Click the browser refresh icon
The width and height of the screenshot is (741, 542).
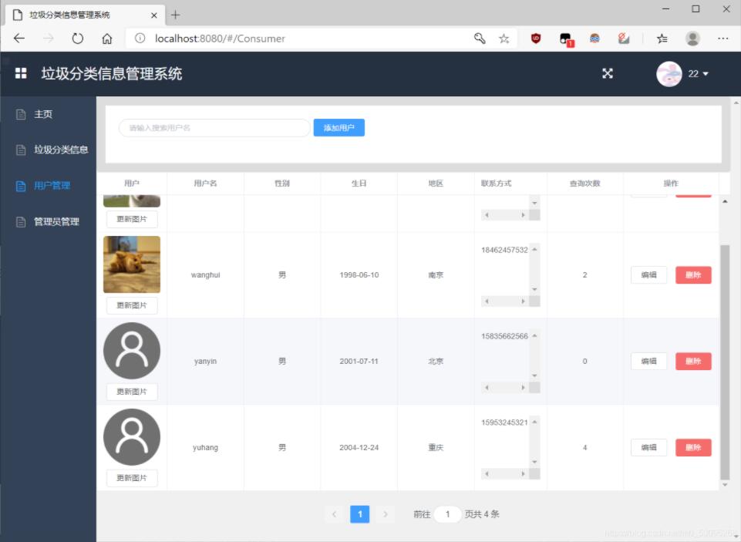(77, 38)
